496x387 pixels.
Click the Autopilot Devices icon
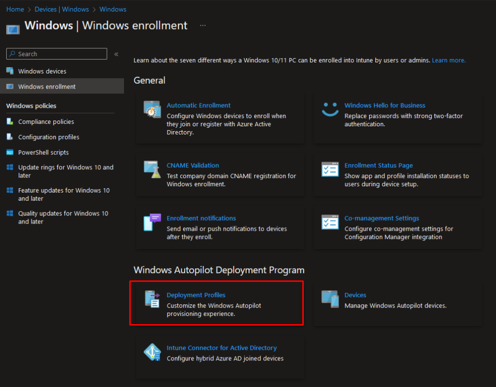pyautogui.click(x=330, y=299)
